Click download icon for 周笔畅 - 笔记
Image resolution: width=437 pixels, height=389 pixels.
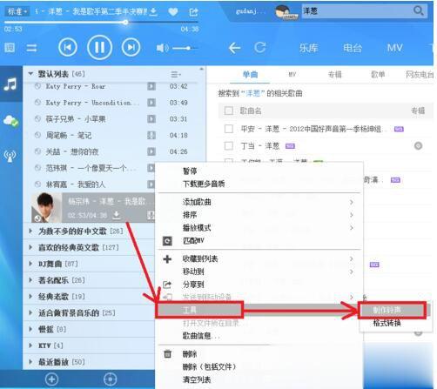[151, 135]
